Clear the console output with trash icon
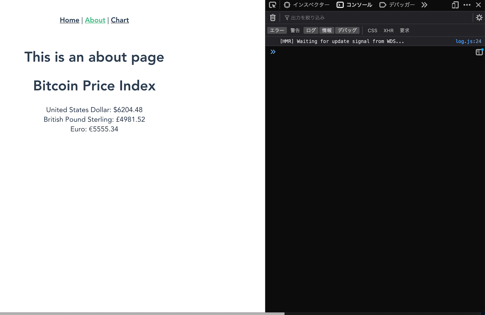 coord(273,17)
